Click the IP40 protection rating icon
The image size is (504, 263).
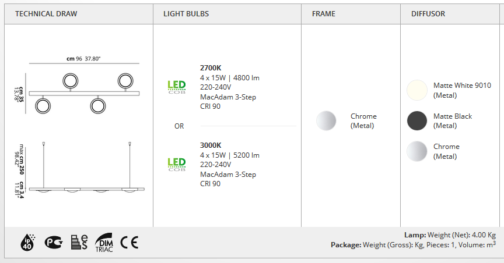[27, 242]
